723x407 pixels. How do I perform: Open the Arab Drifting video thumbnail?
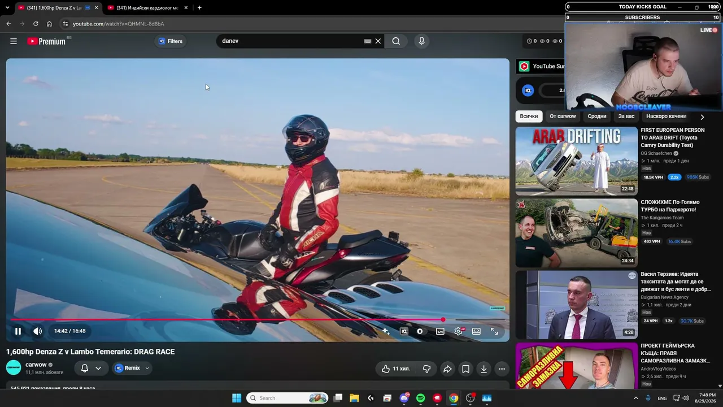click(576, 161)
